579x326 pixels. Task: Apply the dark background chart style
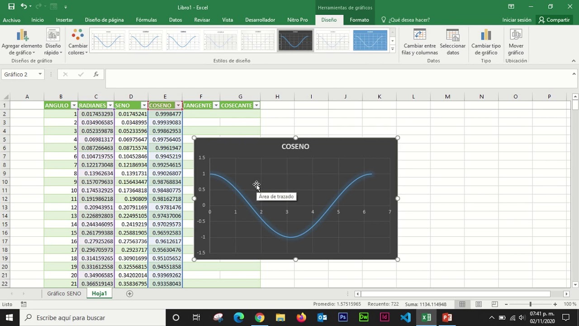point(295,41)
